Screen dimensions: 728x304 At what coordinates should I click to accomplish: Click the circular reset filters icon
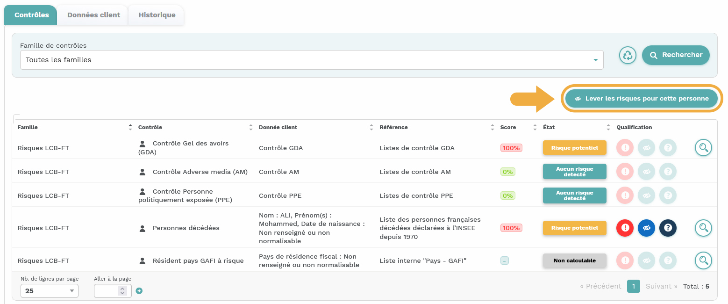(628, 55)
